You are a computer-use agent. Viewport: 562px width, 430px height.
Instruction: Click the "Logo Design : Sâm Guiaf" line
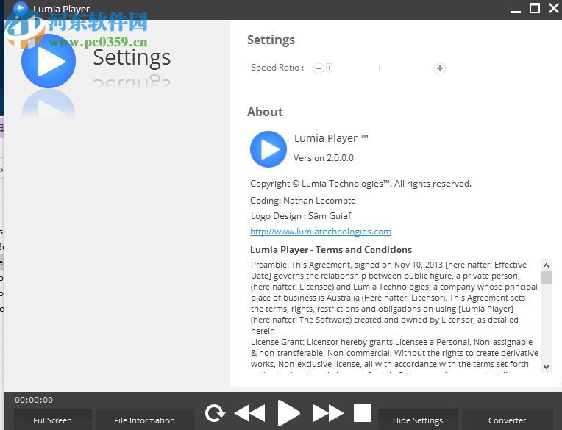tap(301, 216)
